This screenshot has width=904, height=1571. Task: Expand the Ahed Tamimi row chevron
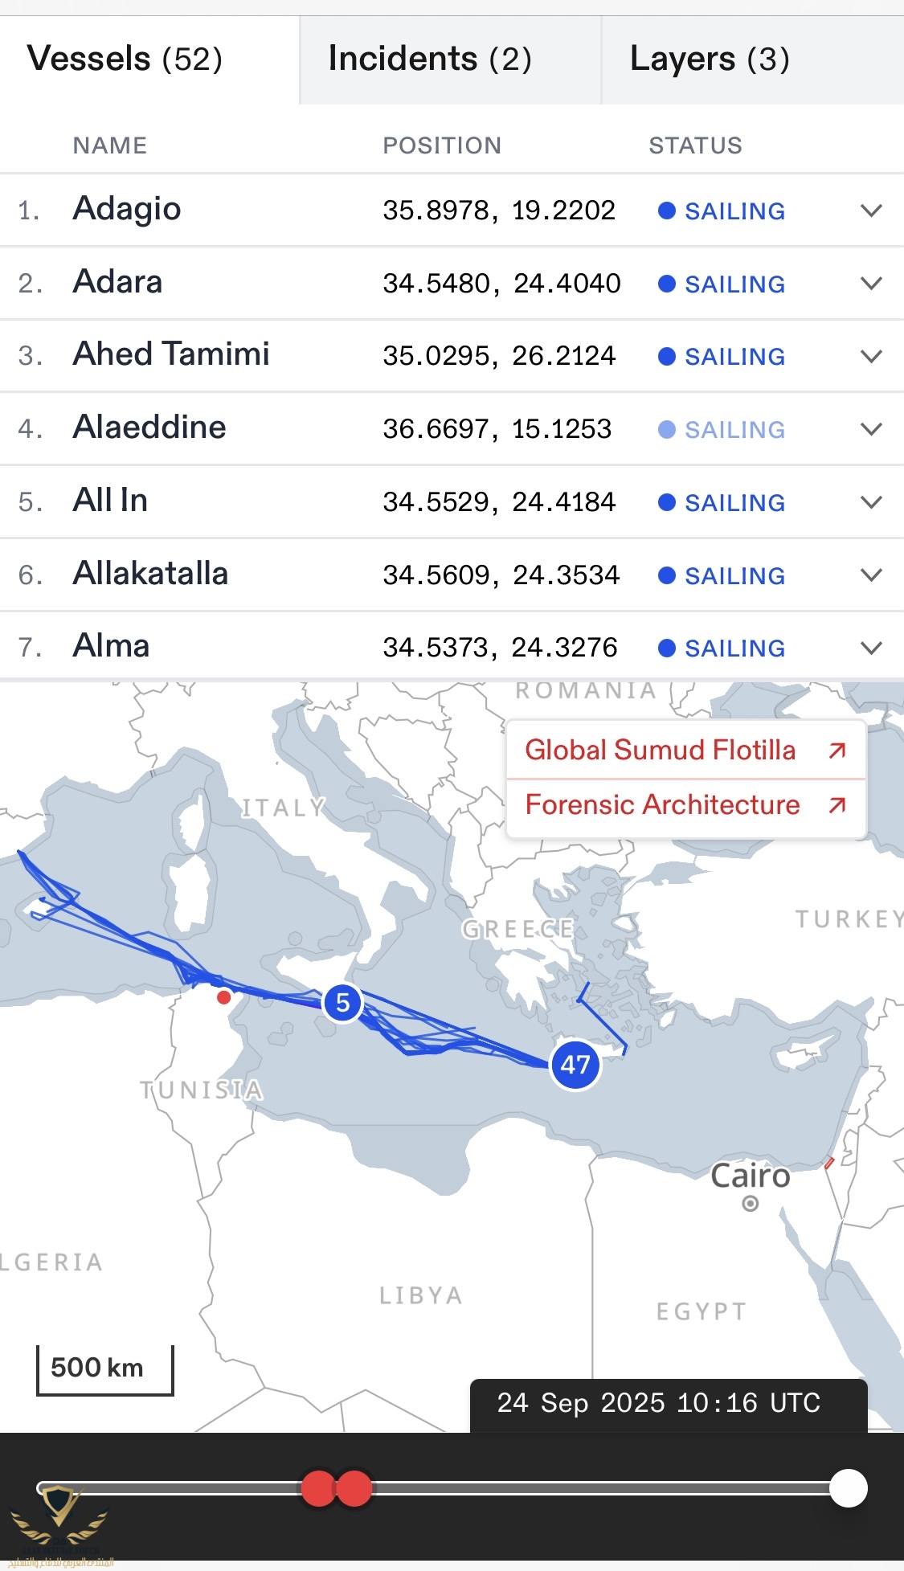871,356
